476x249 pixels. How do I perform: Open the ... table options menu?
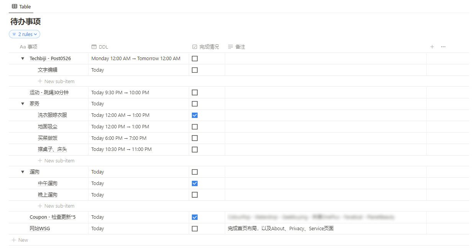click(443, 47)
